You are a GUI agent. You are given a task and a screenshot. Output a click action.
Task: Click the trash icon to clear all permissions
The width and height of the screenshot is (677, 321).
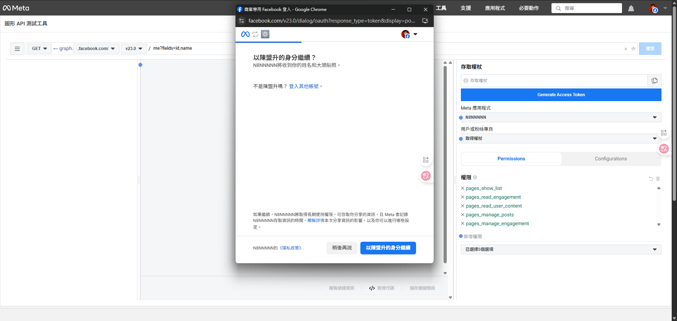[657, 179]
